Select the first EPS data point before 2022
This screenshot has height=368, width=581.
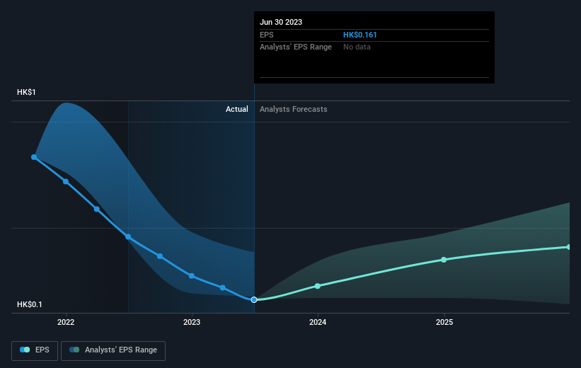pos(34,157)
